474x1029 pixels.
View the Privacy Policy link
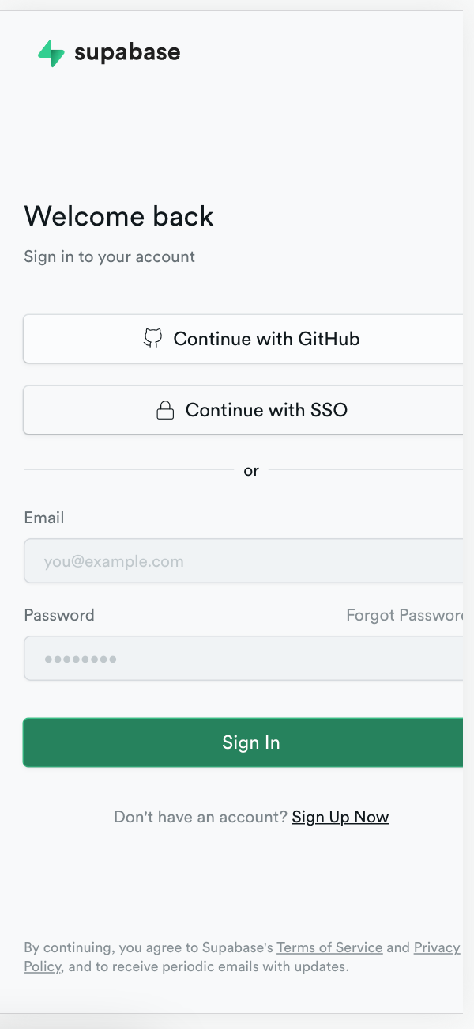[436, 947]
